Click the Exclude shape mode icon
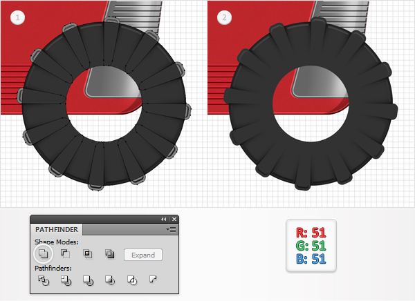Image resolution: width=415 pixels, height=301 pixels. (109, 253)
